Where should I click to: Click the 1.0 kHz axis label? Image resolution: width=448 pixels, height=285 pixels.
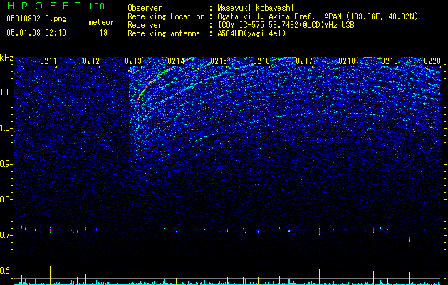click(x=6, y=128)
